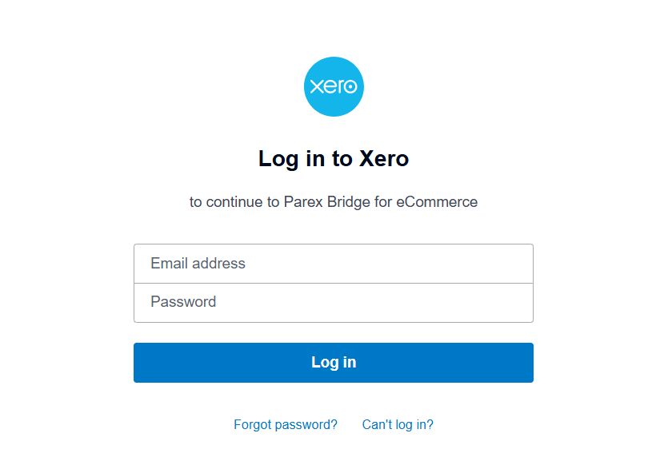Get login help via Can't log in?

coord(398,424)
